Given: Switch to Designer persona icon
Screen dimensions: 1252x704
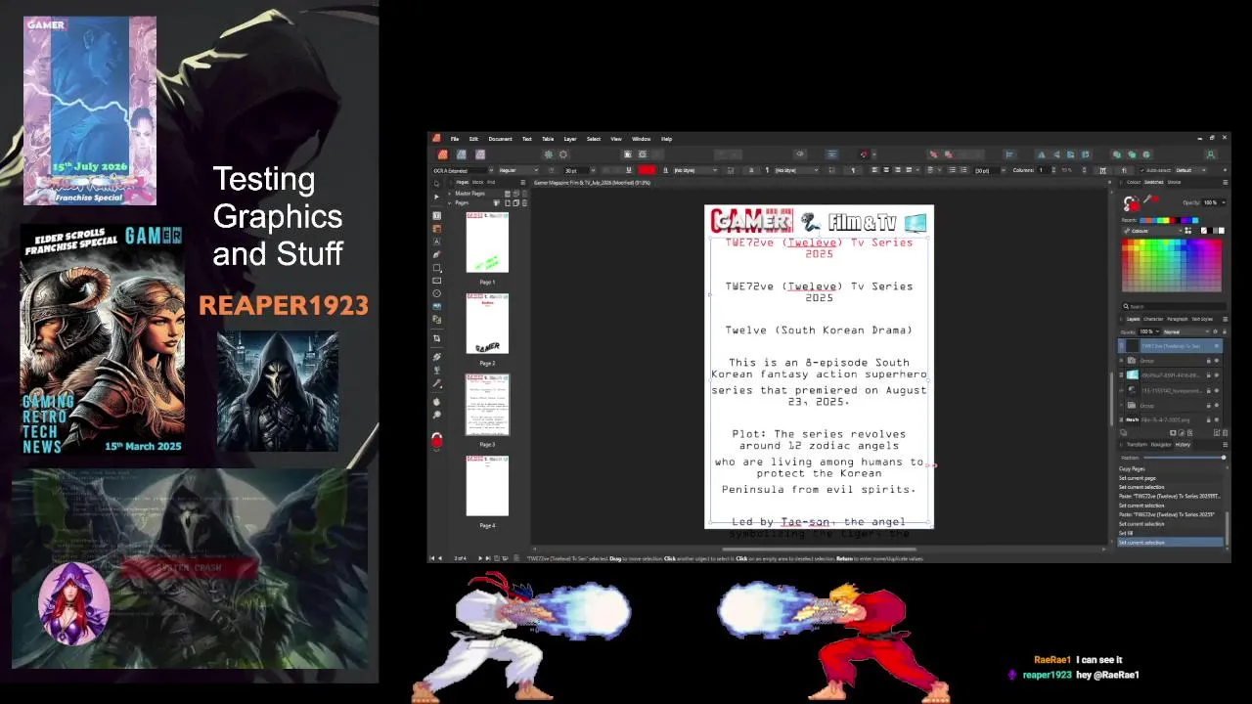Looking at the screenshot, I should pyautogui.click(x=462, y=154).
